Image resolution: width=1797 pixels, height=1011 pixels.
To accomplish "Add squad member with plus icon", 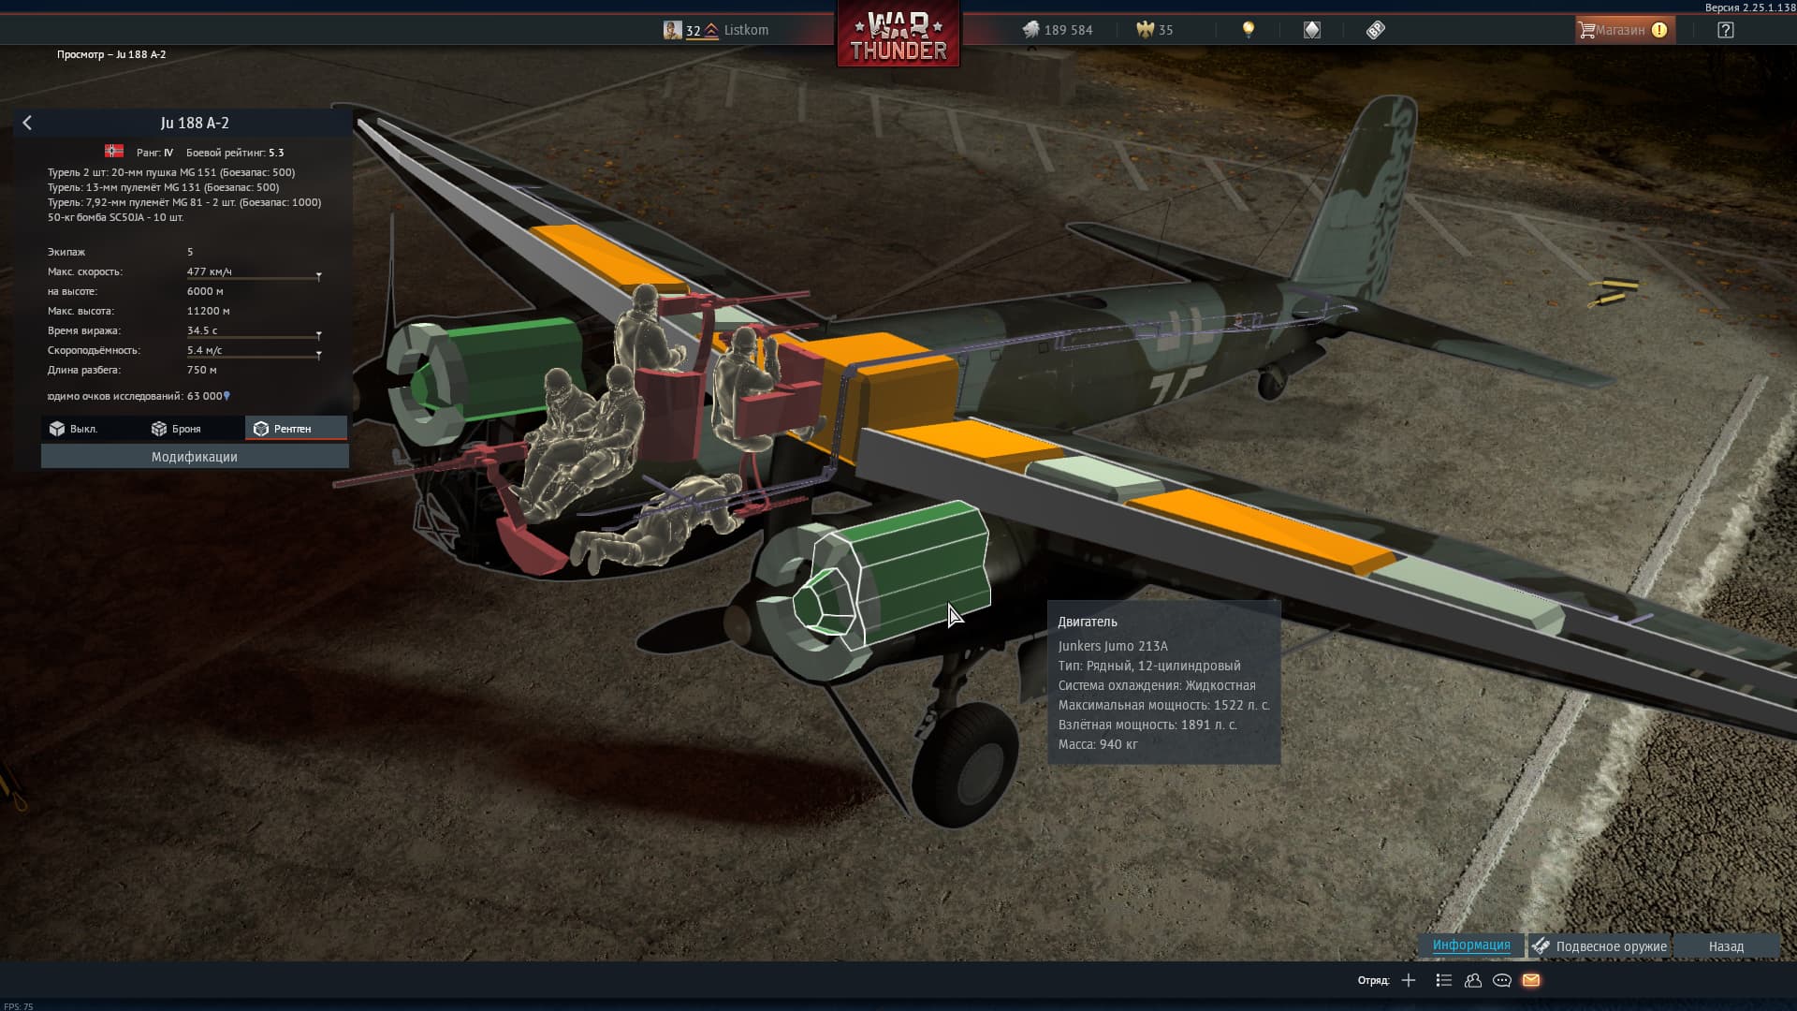I will 1409,980.
